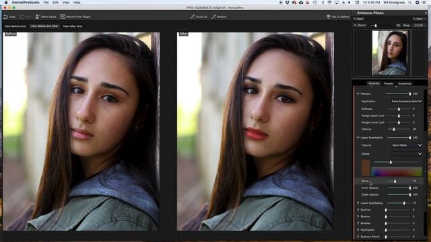This screenshot has width=431, height=242.
Task: Pick a hue in the color spectrum
Action: coord(397,172)
